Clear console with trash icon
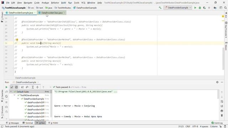The image size is (228, 128). 222,115
